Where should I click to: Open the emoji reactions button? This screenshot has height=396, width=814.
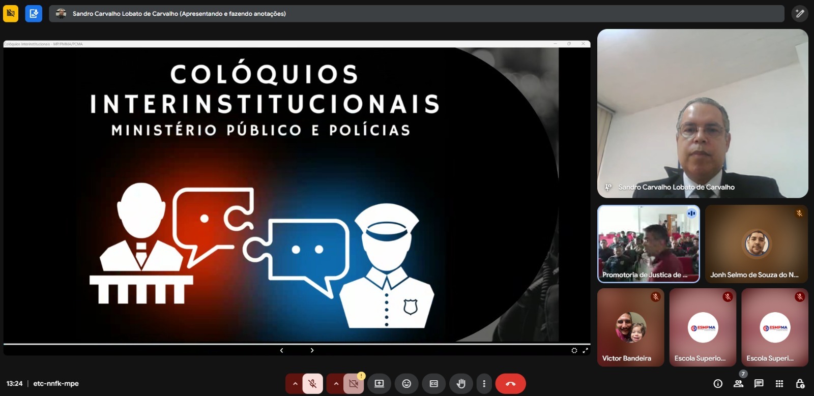pos(406,384)
